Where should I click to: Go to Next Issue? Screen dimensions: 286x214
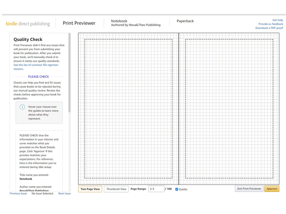64,193
